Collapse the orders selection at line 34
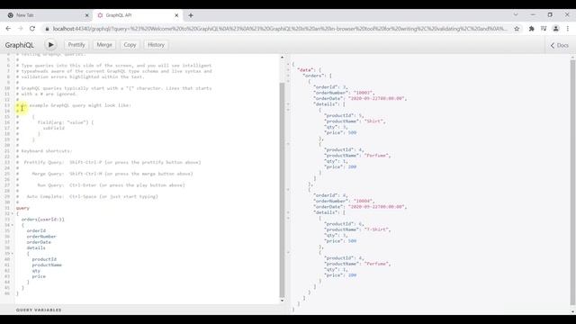 (x=12, y=225)
